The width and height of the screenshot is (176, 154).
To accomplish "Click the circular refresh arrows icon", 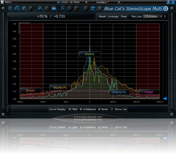I will pyautogui.click(x=93, y=9).
